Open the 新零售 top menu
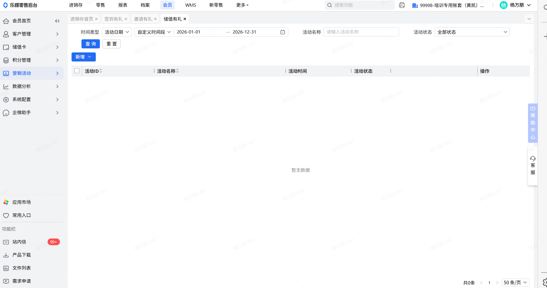547x288 pixels. tap(216, 5)
